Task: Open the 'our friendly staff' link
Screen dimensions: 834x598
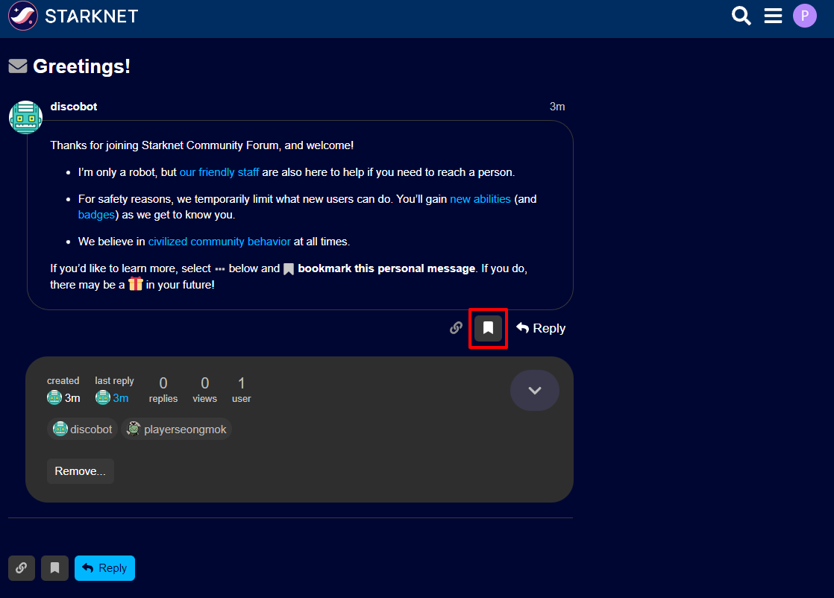Action: pyautogui.click(x=219, y=172)
